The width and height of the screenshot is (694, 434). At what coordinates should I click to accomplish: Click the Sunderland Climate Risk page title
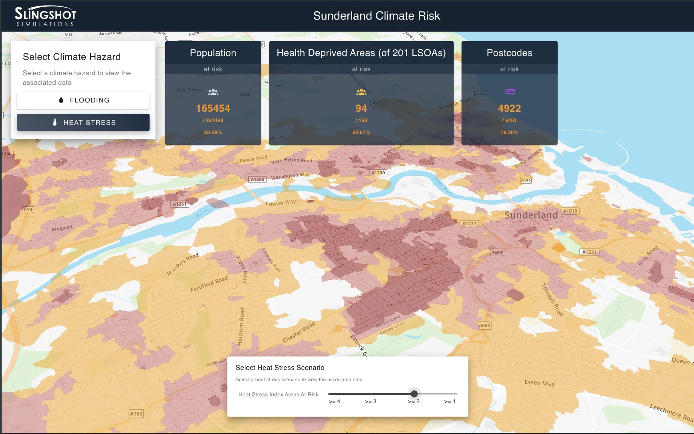click(x=376, y=16)
